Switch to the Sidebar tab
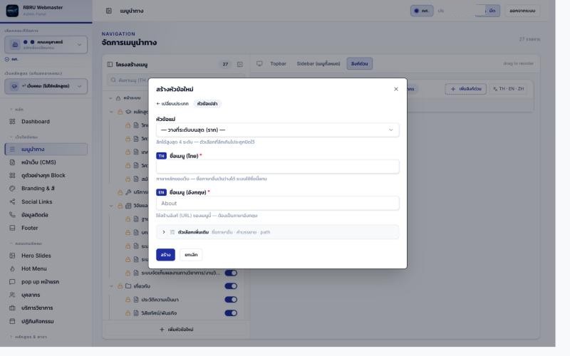This screenshot has height=356, width=570. [318, 63]
